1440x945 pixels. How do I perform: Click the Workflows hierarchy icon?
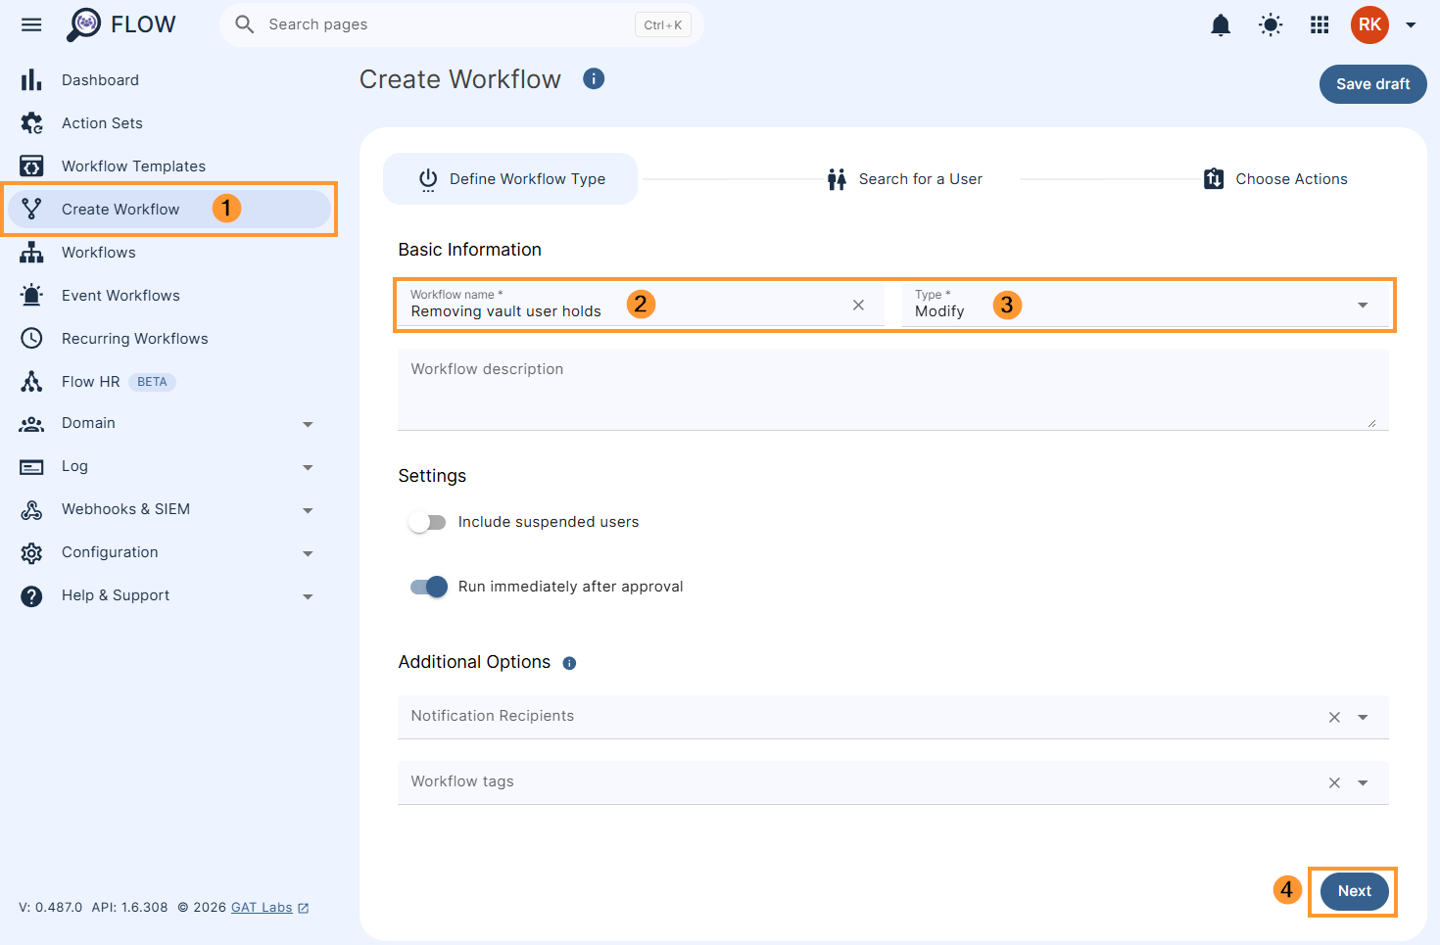31,253
